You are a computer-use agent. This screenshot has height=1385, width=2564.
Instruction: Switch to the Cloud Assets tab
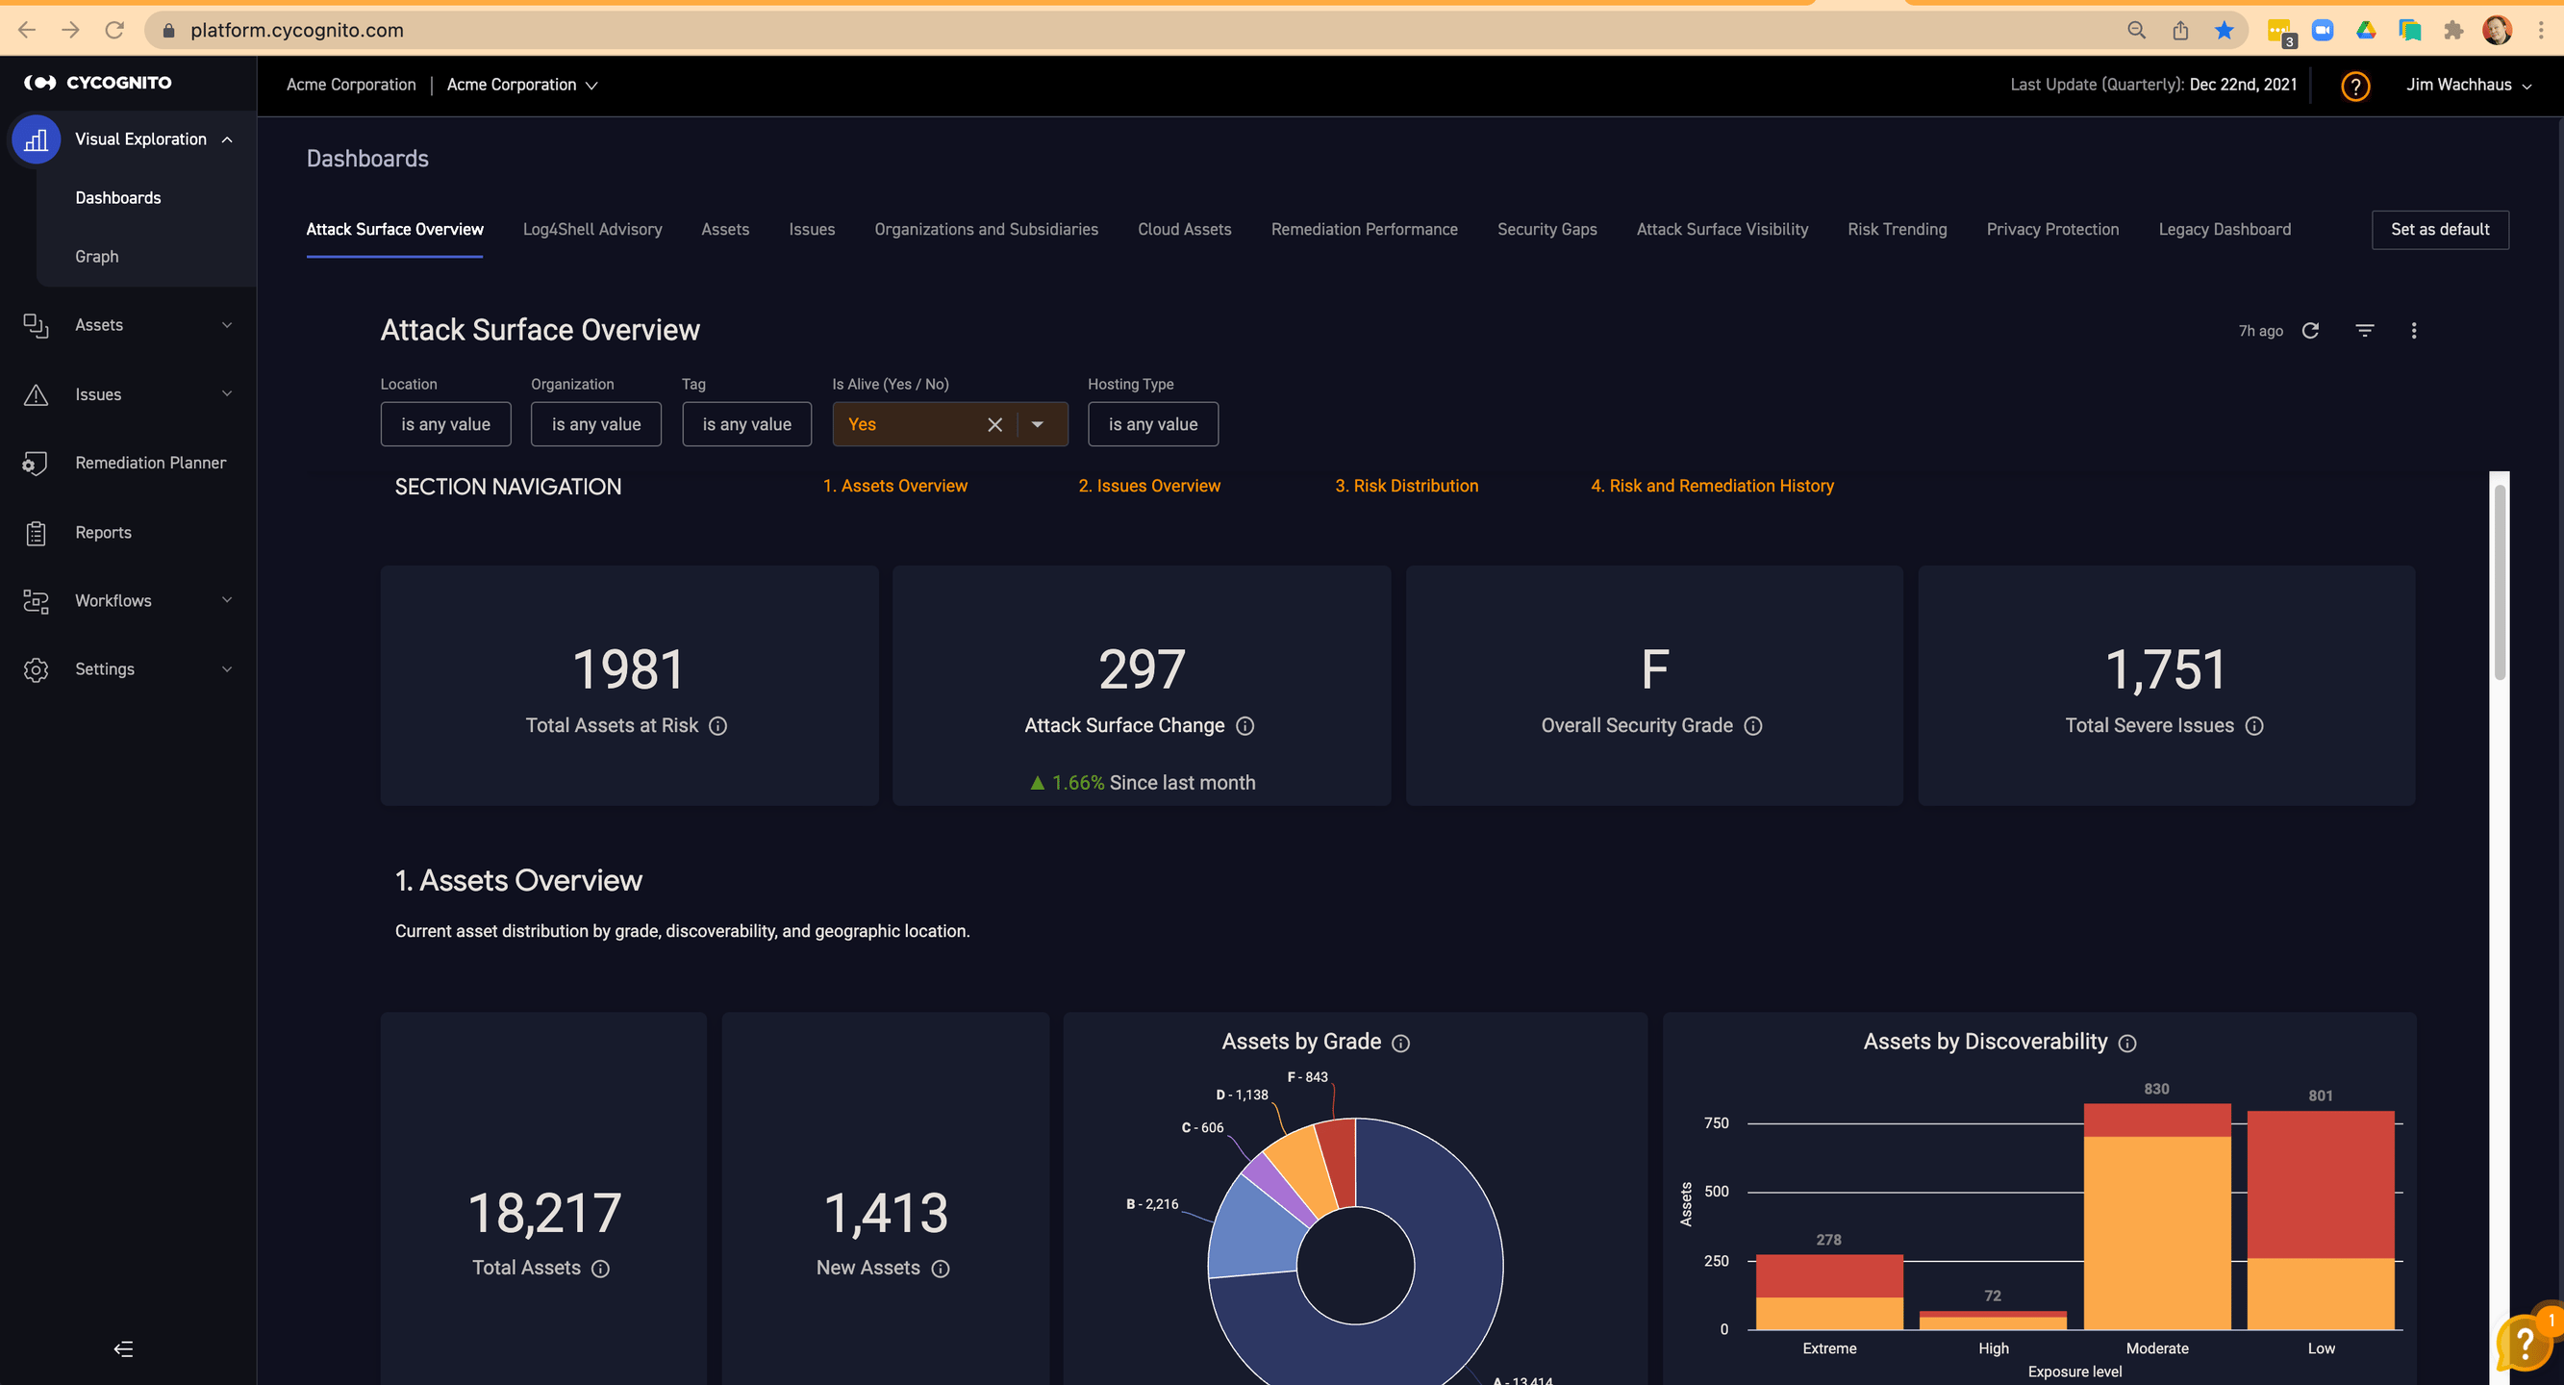(1185, 230)
